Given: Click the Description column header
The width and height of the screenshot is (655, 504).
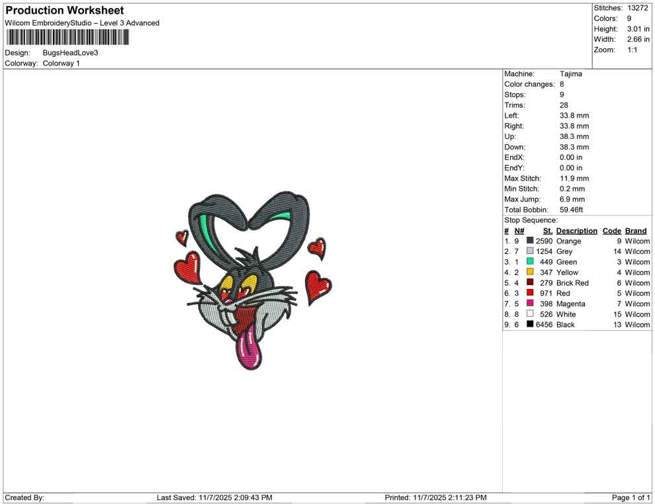Looking at the screenshot, I should [576, 230].
